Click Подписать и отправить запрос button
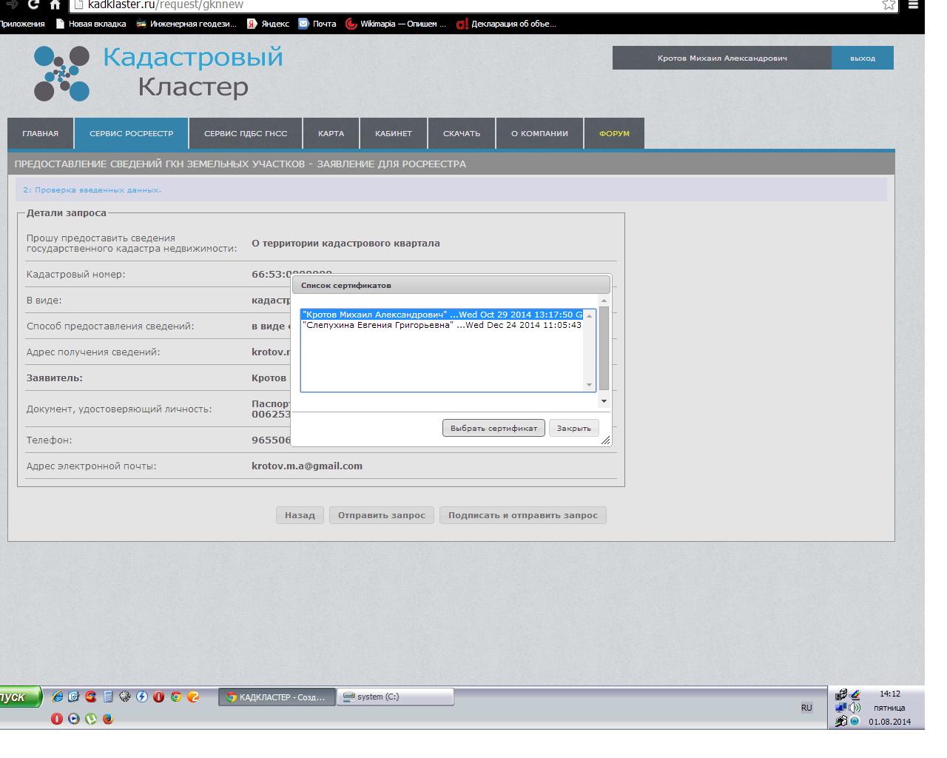Image resolution: width=947 pixels, height=758 pixels. tap(522, 515)
